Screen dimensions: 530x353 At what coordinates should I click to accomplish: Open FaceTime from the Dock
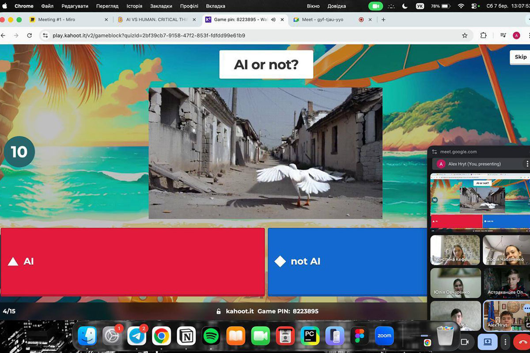tap(261, 336)
